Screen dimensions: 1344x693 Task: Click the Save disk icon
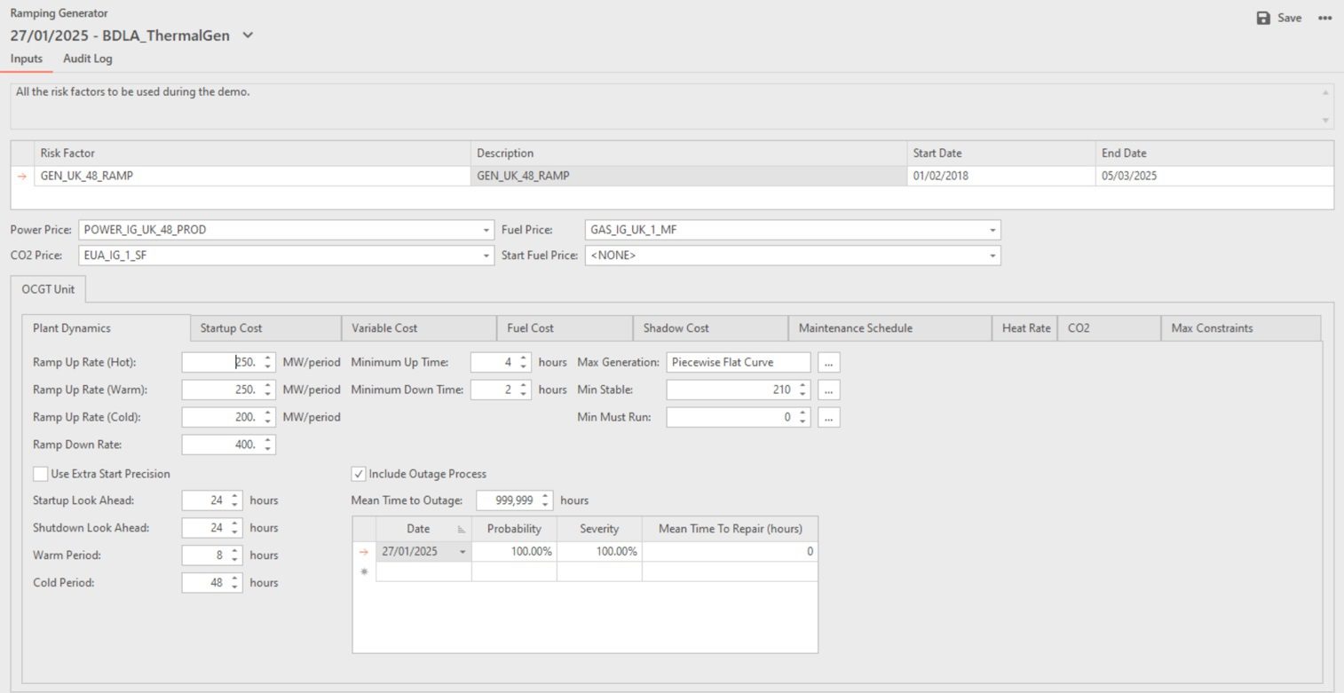[1263, 18]
